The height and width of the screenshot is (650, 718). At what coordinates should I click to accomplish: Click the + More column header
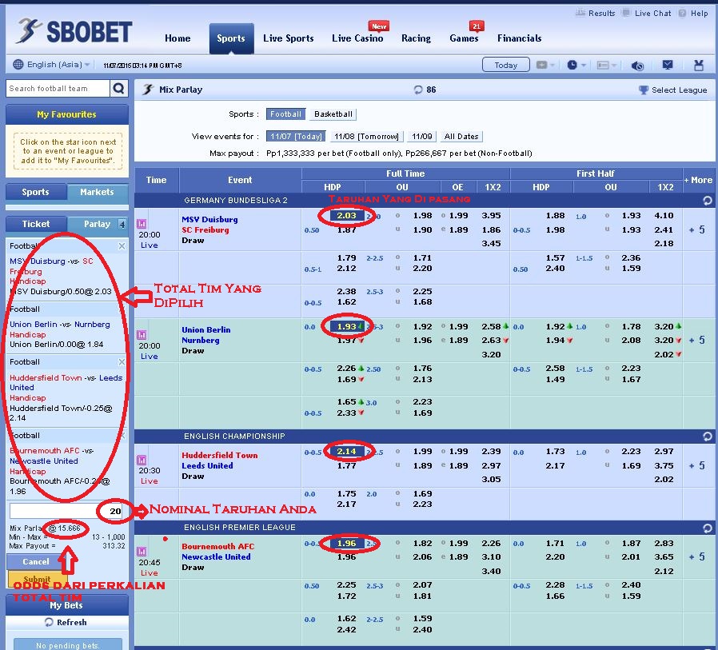(x=698, y=180)
